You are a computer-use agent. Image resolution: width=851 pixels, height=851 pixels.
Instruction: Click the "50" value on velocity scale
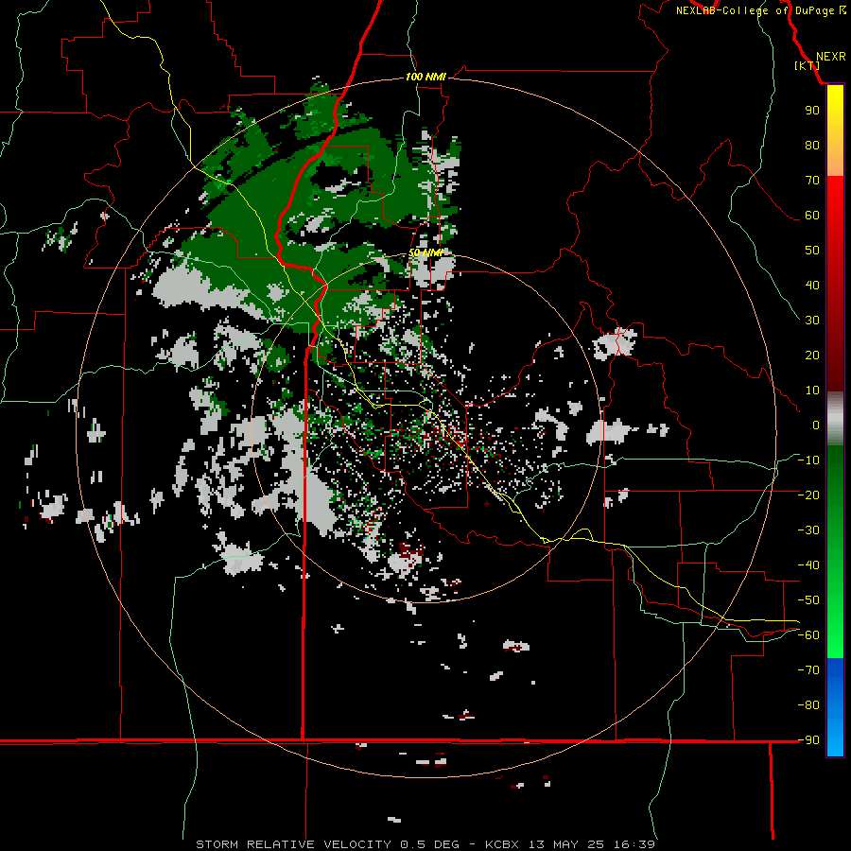[812, 251]
